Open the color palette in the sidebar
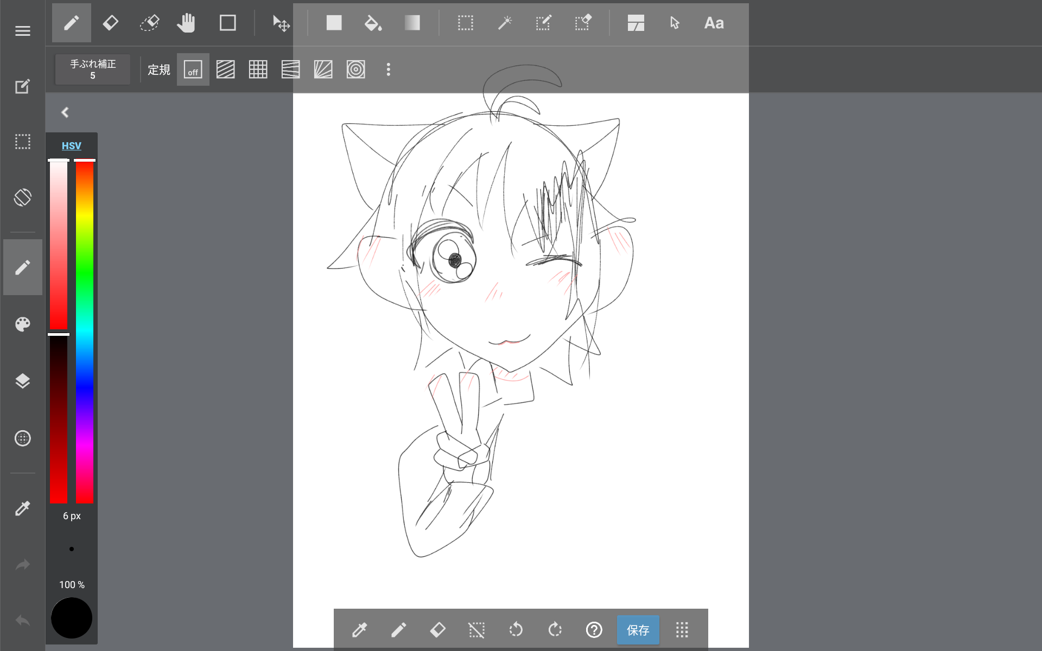 click(x=23, y=324)
